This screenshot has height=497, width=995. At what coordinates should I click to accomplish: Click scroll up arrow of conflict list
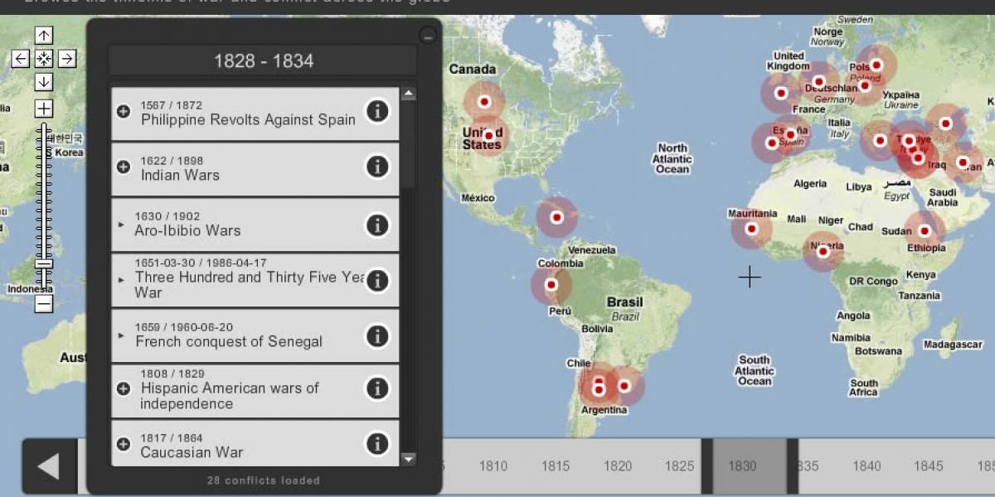408,94
